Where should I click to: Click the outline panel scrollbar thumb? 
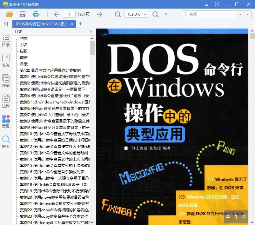pyautogui.click(x=92, y=48)
